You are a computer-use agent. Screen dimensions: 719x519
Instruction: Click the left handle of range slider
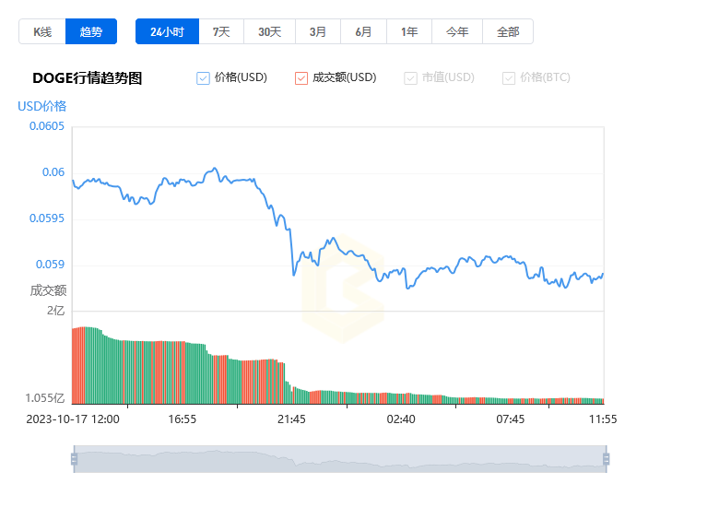click(74, 459)
